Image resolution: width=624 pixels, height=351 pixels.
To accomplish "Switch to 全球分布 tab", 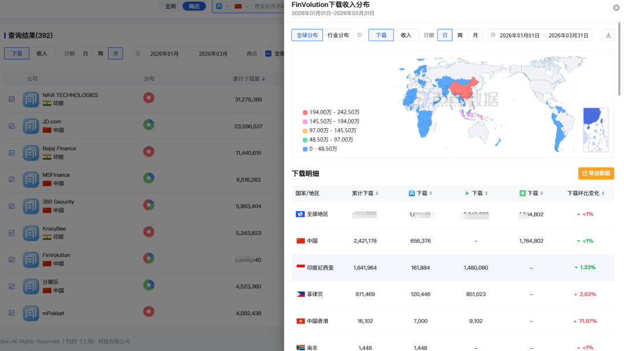I will (x=307, y=35).
